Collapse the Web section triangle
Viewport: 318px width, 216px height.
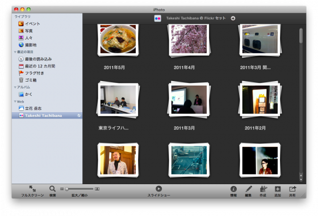(15, 101)
